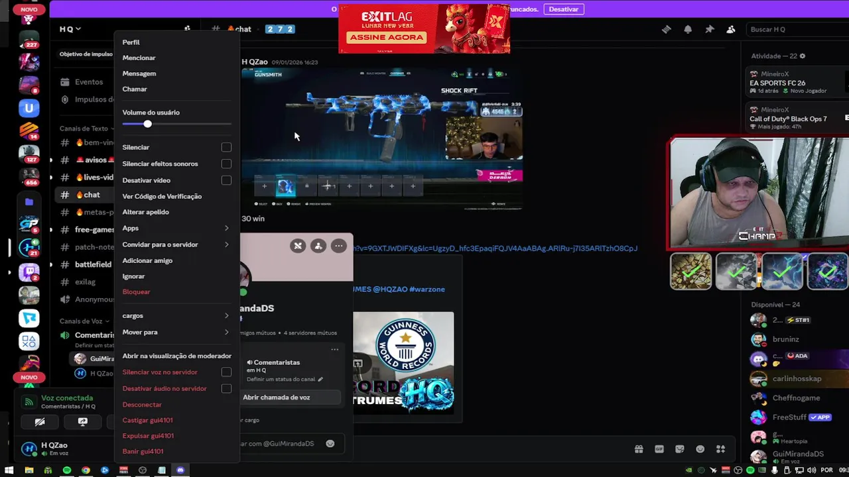Adjust the Volume do usuário slider
Image resolution: width=849 pixels, height=477 pixels.
(x=147, y=124)
